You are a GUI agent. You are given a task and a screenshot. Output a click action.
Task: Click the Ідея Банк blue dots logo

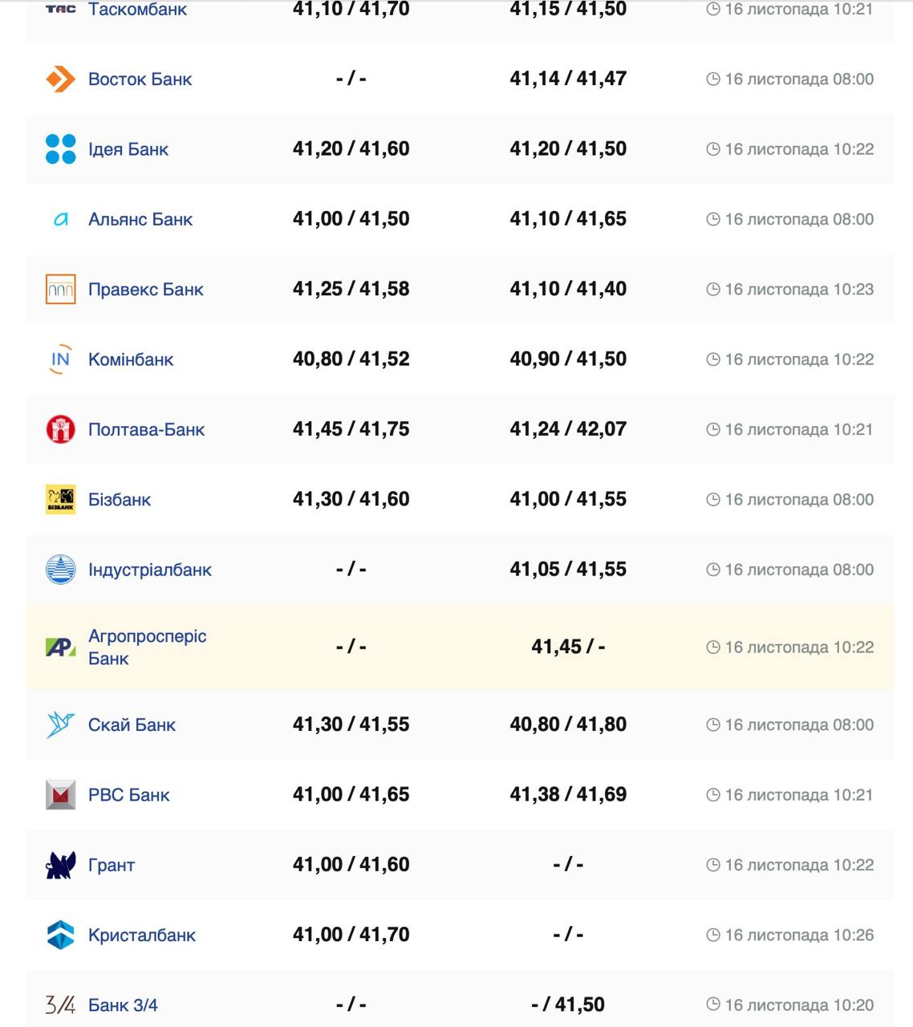[x=60, y=149]
